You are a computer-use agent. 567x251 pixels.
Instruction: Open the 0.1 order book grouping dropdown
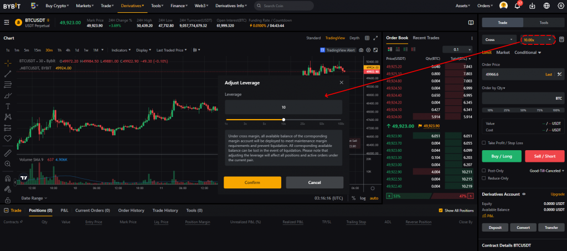pyautogui.click(x=457, y=49)
